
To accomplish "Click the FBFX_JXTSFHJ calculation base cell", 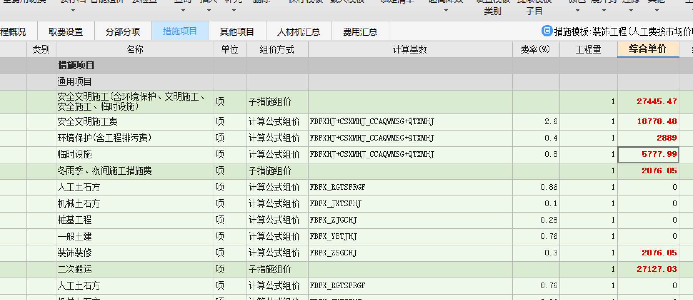I will (x=410, y=204).
